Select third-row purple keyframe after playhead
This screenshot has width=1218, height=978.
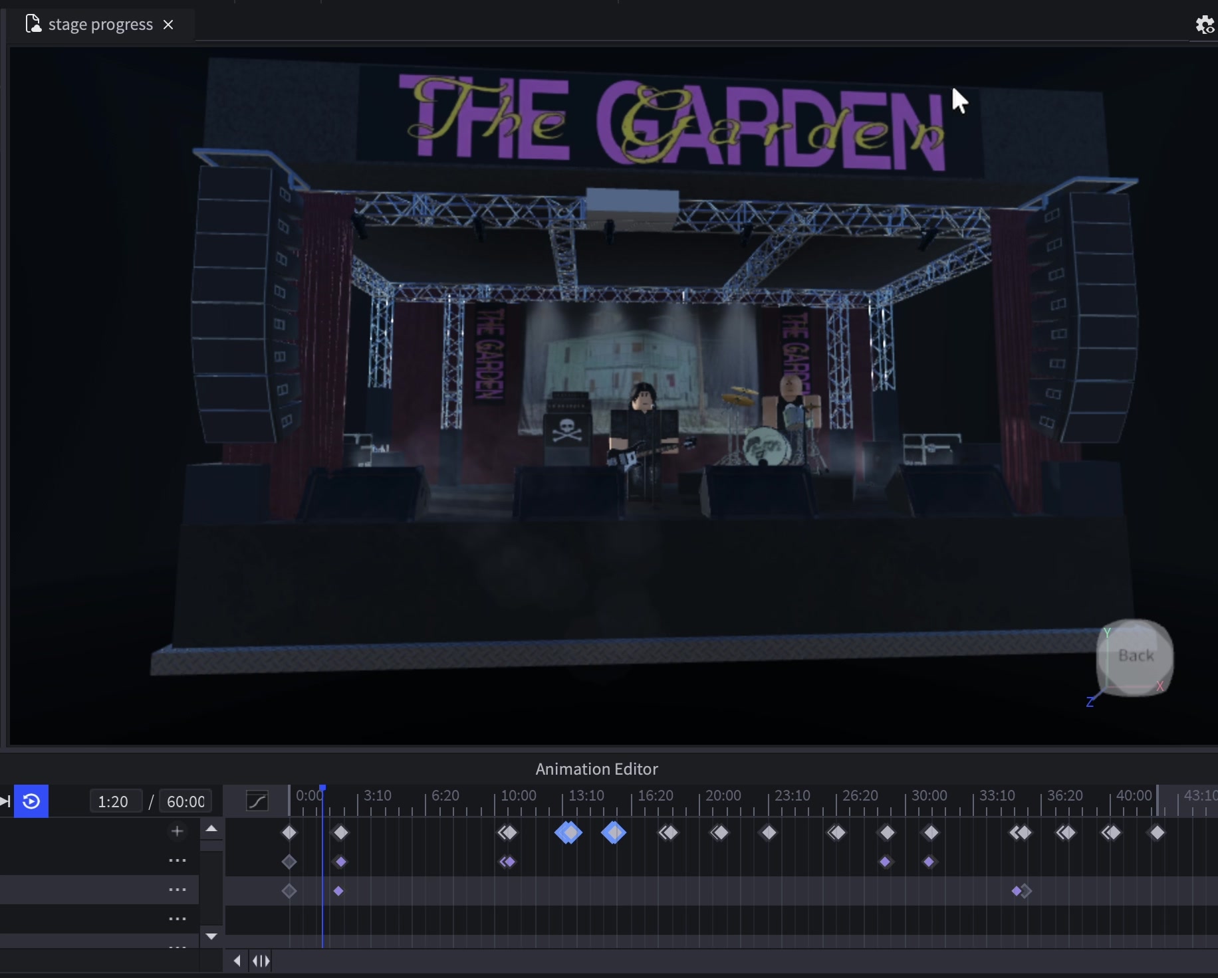pyautogui.click(x=338, y=891)
